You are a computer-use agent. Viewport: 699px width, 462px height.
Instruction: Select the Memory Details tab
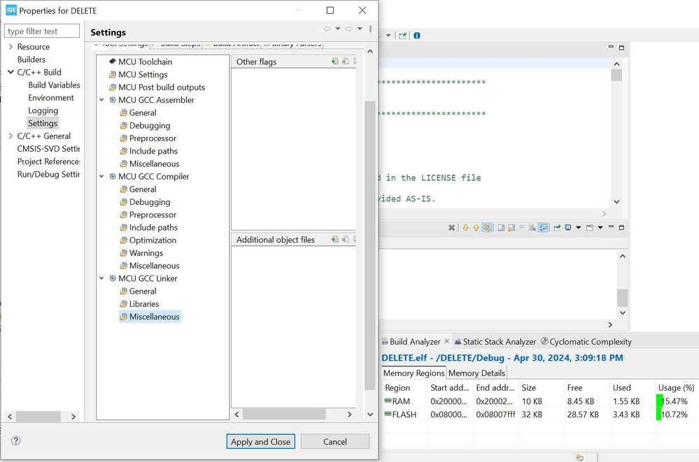coord(476,373)
